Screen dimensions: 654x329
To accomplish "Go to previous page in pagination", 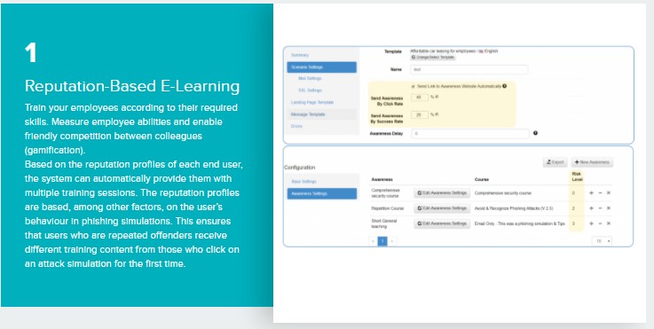I will [373, 241].
